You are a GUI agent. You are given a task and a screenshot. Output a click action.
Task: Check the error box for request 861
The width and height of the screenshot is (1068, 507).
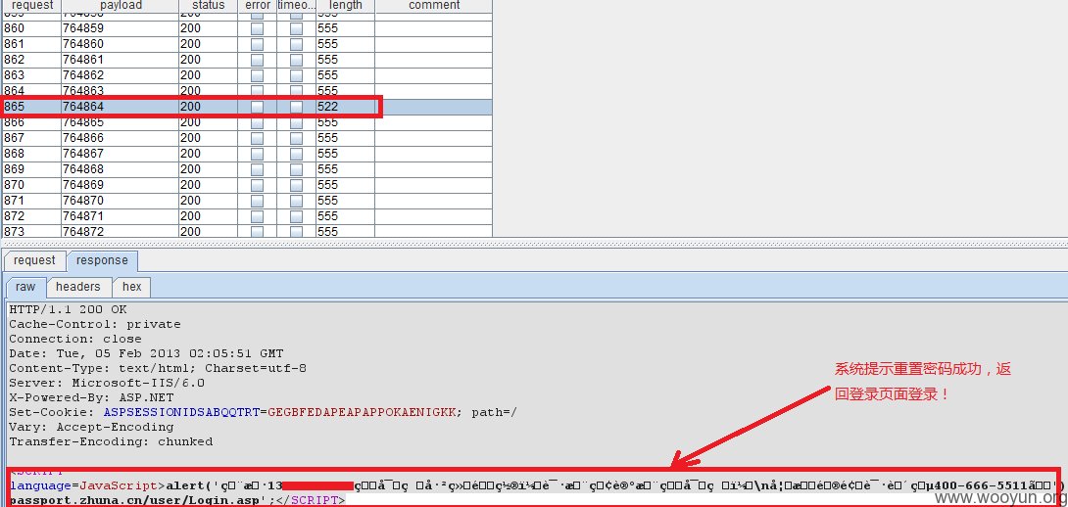coord(257,44)
